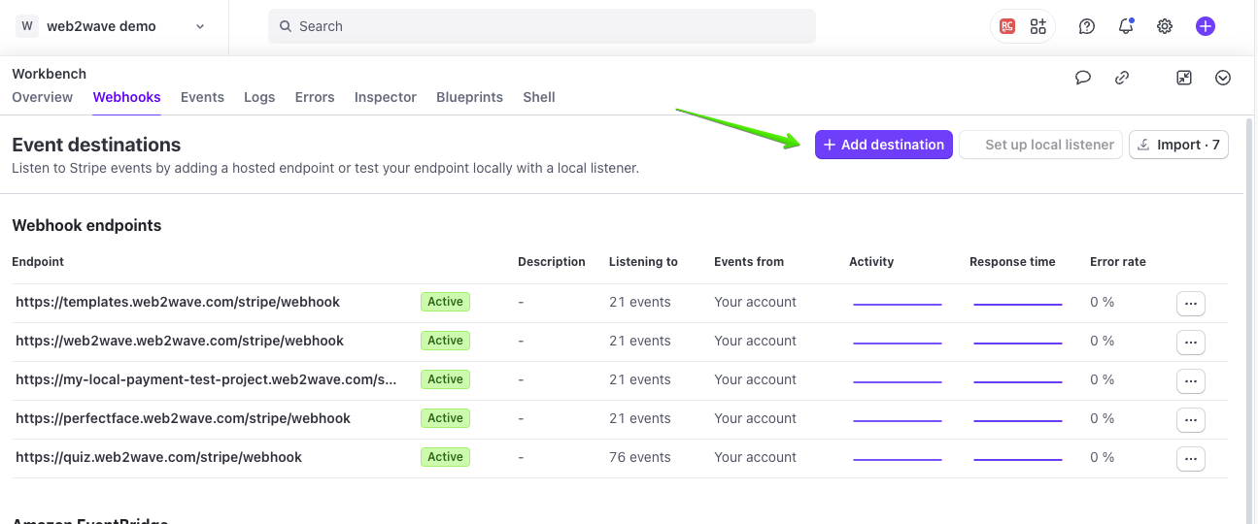This screenshot has height=524, width=1258.
Task: Open the Logs tab
Action: (x=259, y=97)
